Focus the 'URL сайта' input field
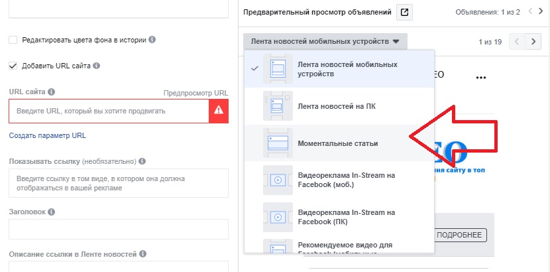 (109, 111)
